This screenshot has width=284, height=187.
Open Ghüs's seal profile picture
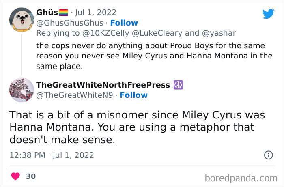click(x=22, y=20)
